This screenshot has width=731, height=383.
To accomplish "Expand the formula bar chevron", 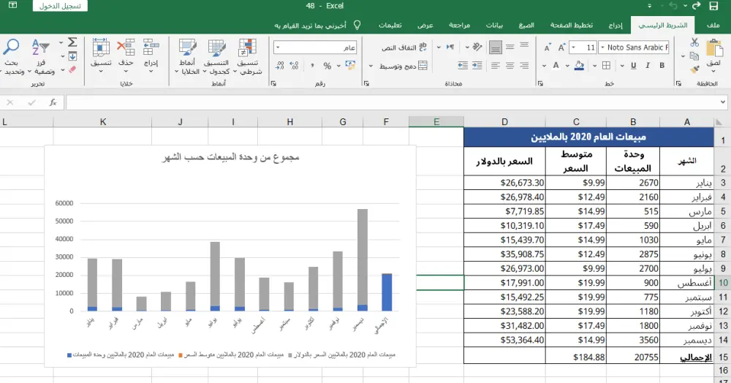I will tap(723, 102).
